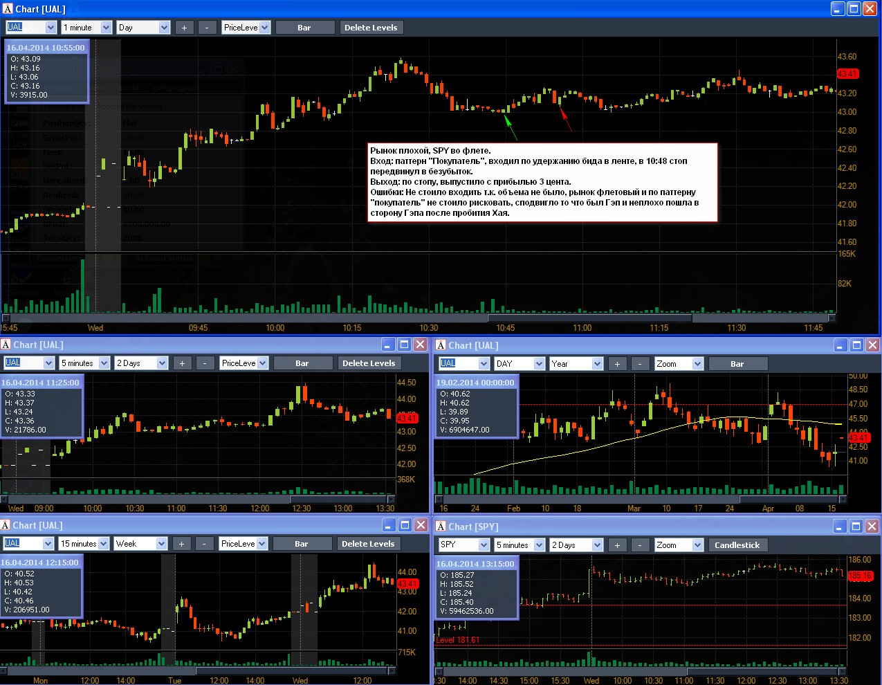Click the plus zoom button in the top UAL chart

click(184, 28)
